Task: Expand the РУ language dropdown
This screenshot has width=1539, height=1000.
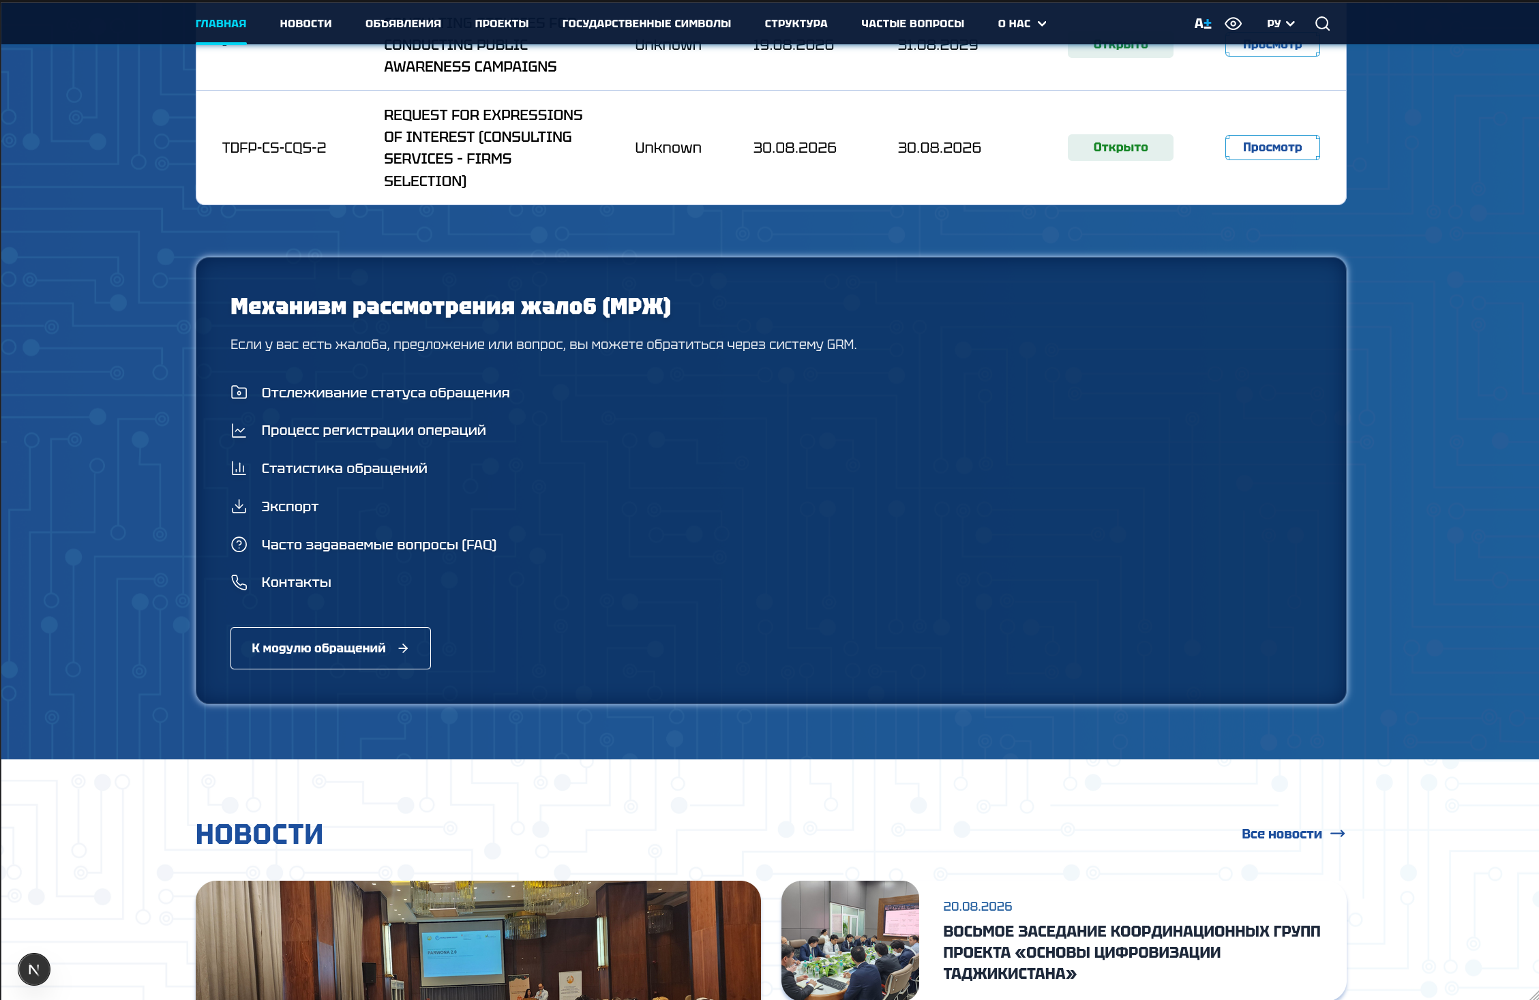Action: [x=1281, y=24]
